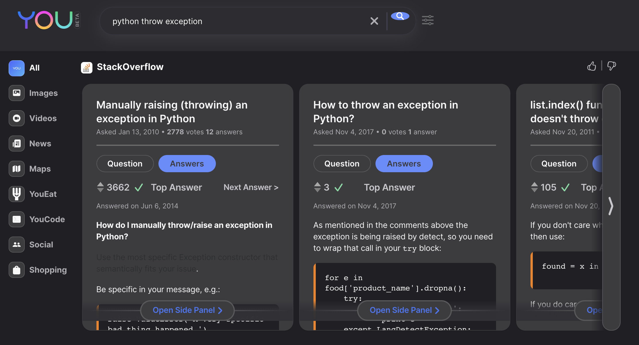The image size is (639, 345).
Task: Select Answers tab on second card
Action: point(404,164)
